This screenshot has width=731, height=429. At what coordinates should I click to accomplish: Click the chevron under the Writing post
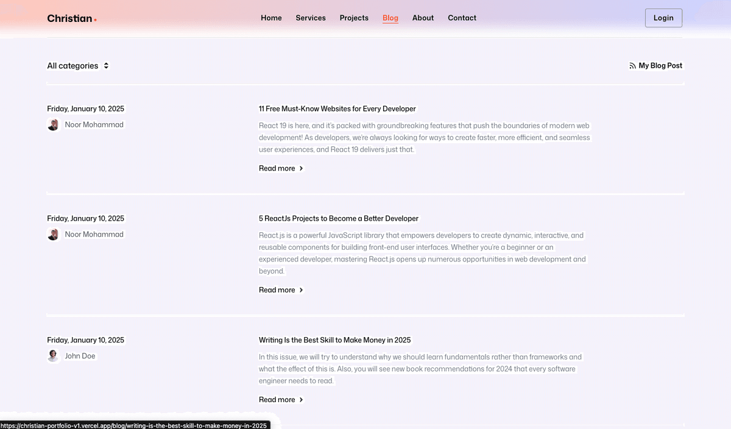click(301, 400)
